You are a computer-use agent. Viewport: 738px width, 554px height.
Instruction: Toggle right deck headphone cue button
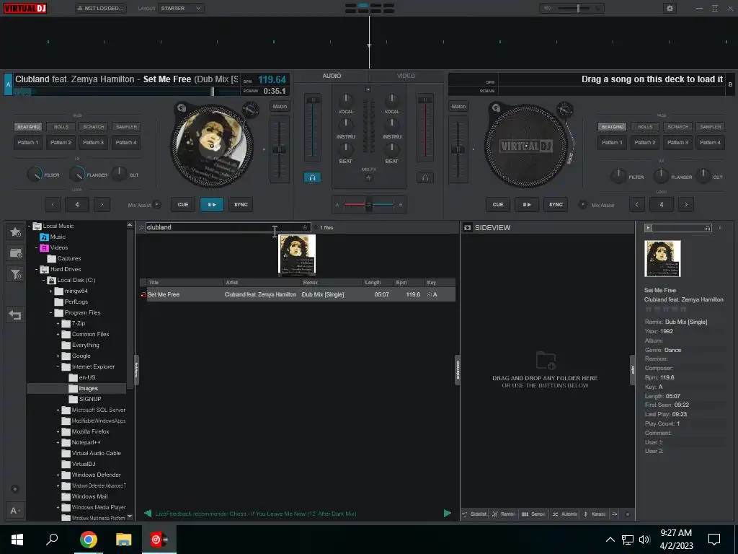click(x=425, y=177)
